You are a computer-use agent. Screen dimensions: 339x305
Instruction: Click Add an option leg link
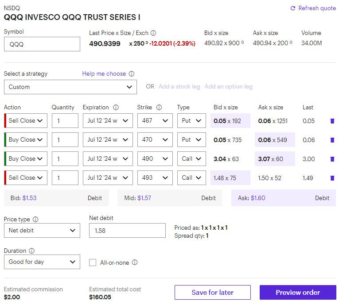229,87
